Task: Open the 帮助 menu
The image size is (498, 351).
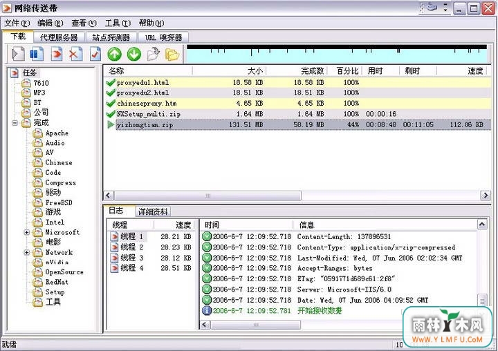Action: tap(151, 23)
